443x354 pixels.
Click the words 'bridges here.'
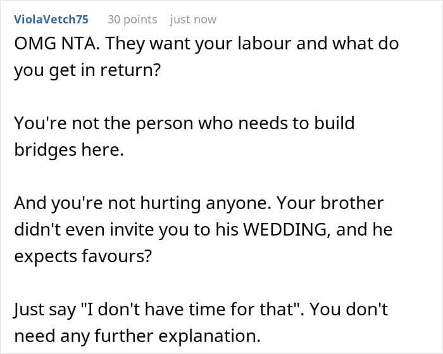(x=68, y=151)
